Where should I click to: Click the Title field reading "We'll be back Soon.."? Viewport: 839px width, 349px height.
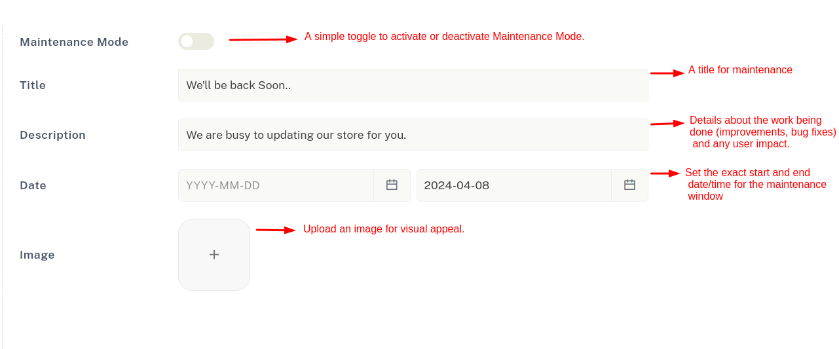pyautogui.click(x=413, y=85)
